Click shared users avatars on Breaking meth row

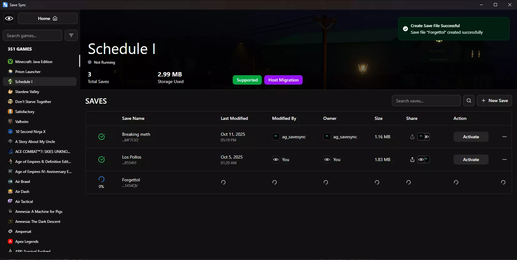(x=424, y=137)
